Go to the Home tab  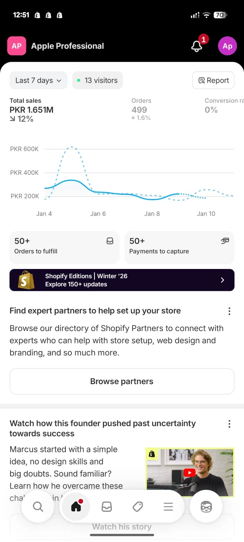click(76, 507)
